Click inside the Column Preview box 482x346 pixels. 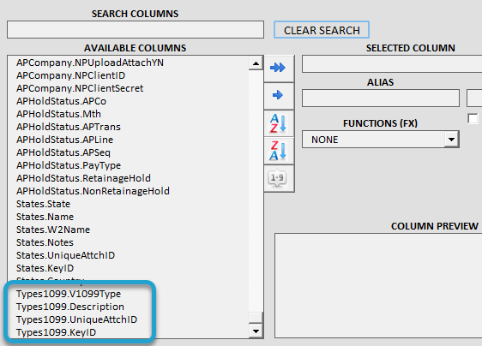tap(378, 285)
